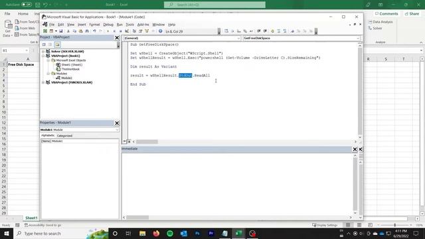Screen dimensions: 425x239
Task: Toggle Folders button in Project panel
Action: pyautogui.click(x=58, y=44)
